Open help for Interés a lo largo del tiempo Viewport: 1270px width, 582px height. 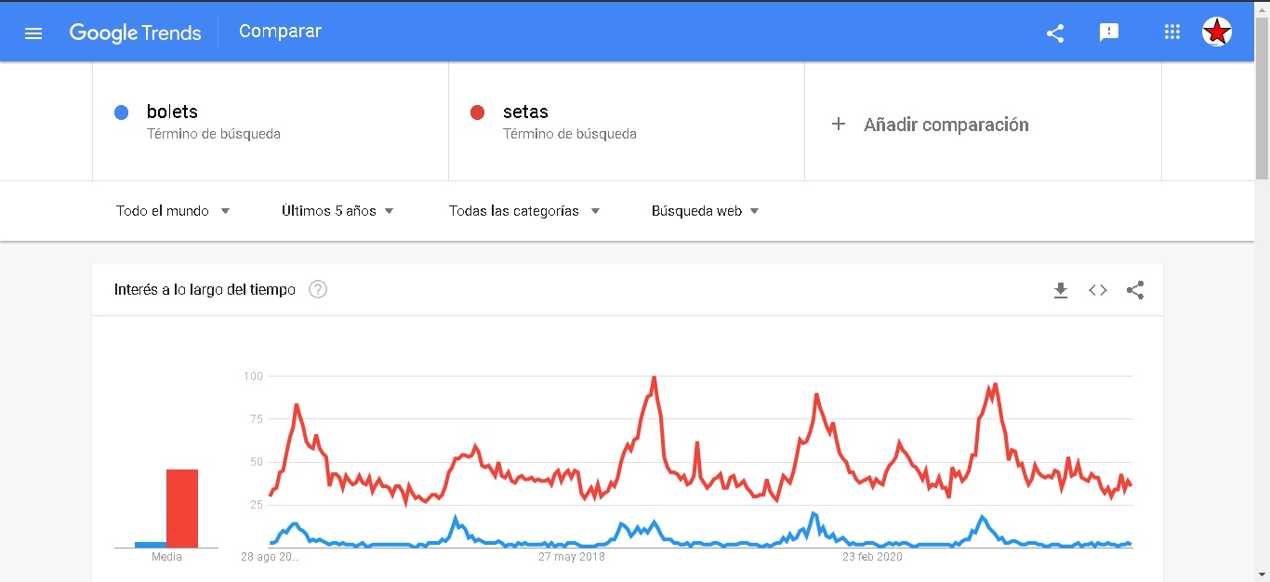click(x=318, y=290)
